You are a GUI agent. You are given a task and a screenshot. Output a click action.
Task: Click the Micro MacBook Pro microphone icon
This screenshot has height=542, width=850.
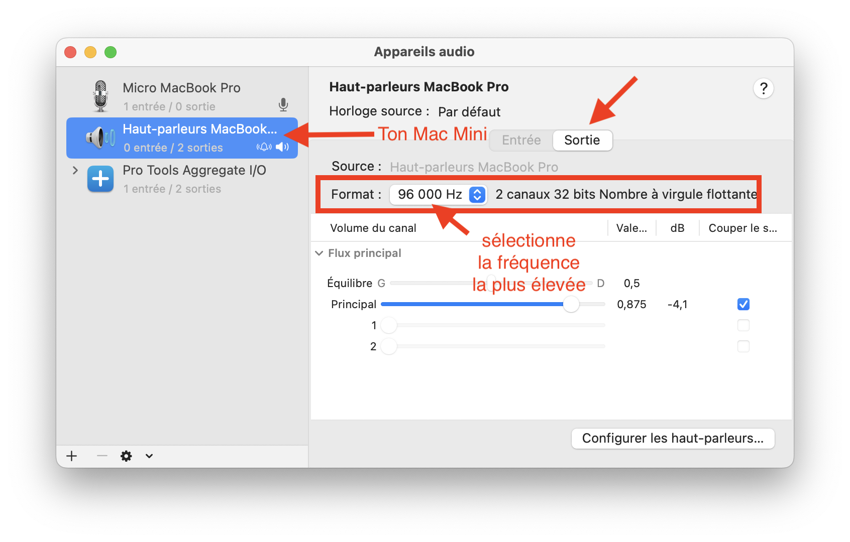(x=101, y=96)
